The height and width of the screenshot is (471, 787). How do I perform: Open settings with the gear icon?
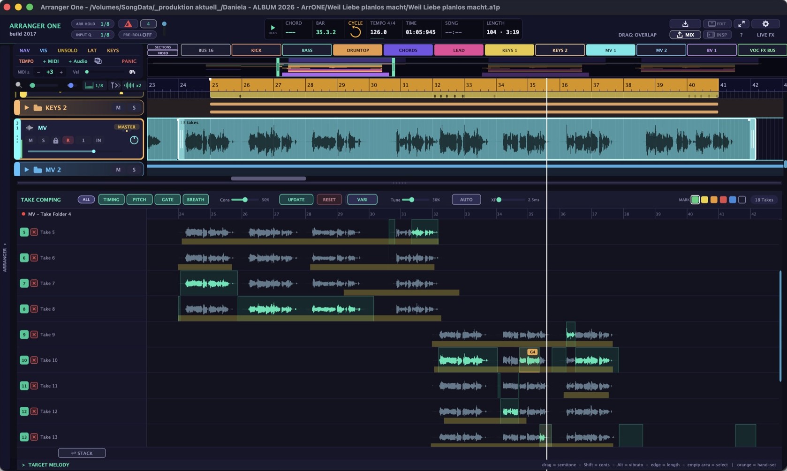(765, 24)
